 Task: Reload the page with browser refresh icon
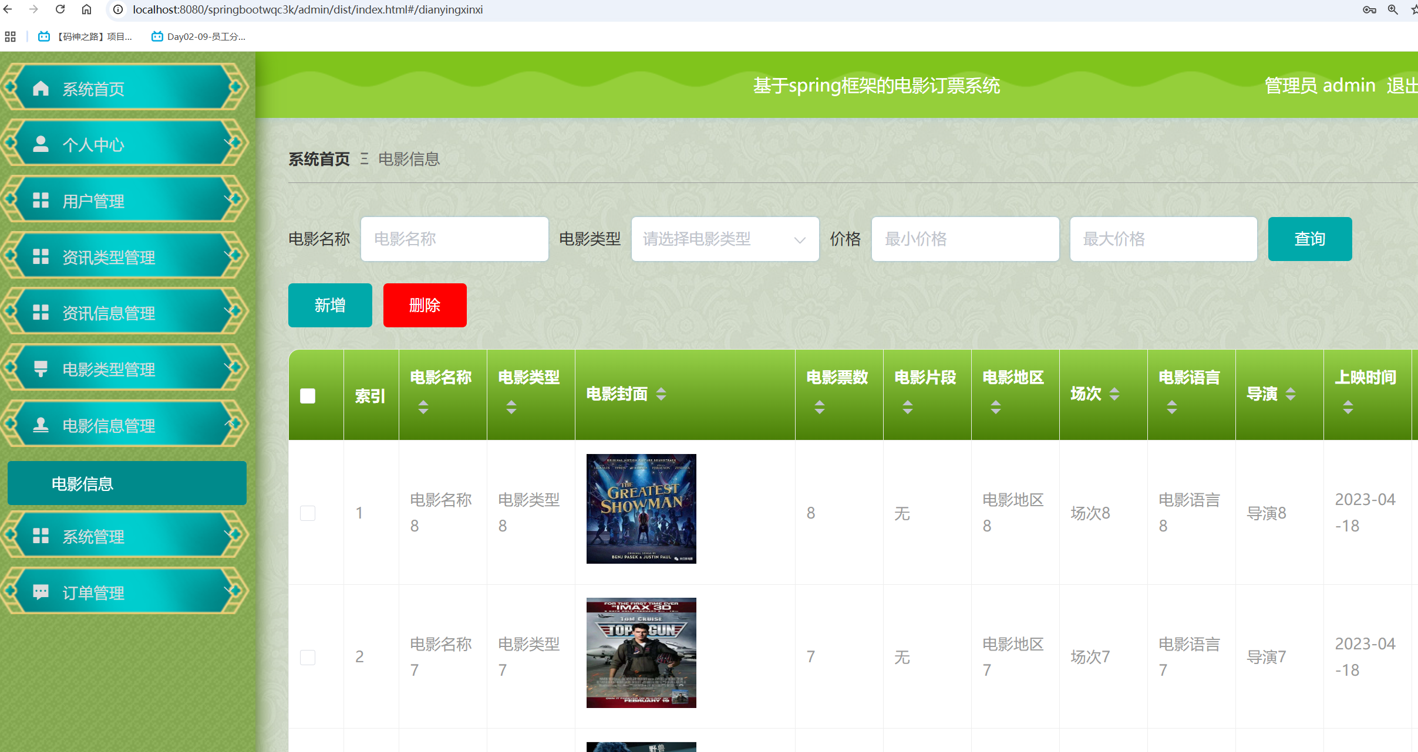point(60,9)
